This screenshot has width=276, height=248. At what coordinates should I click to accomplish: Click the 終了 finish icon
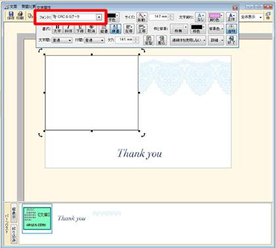coord(231,40)
